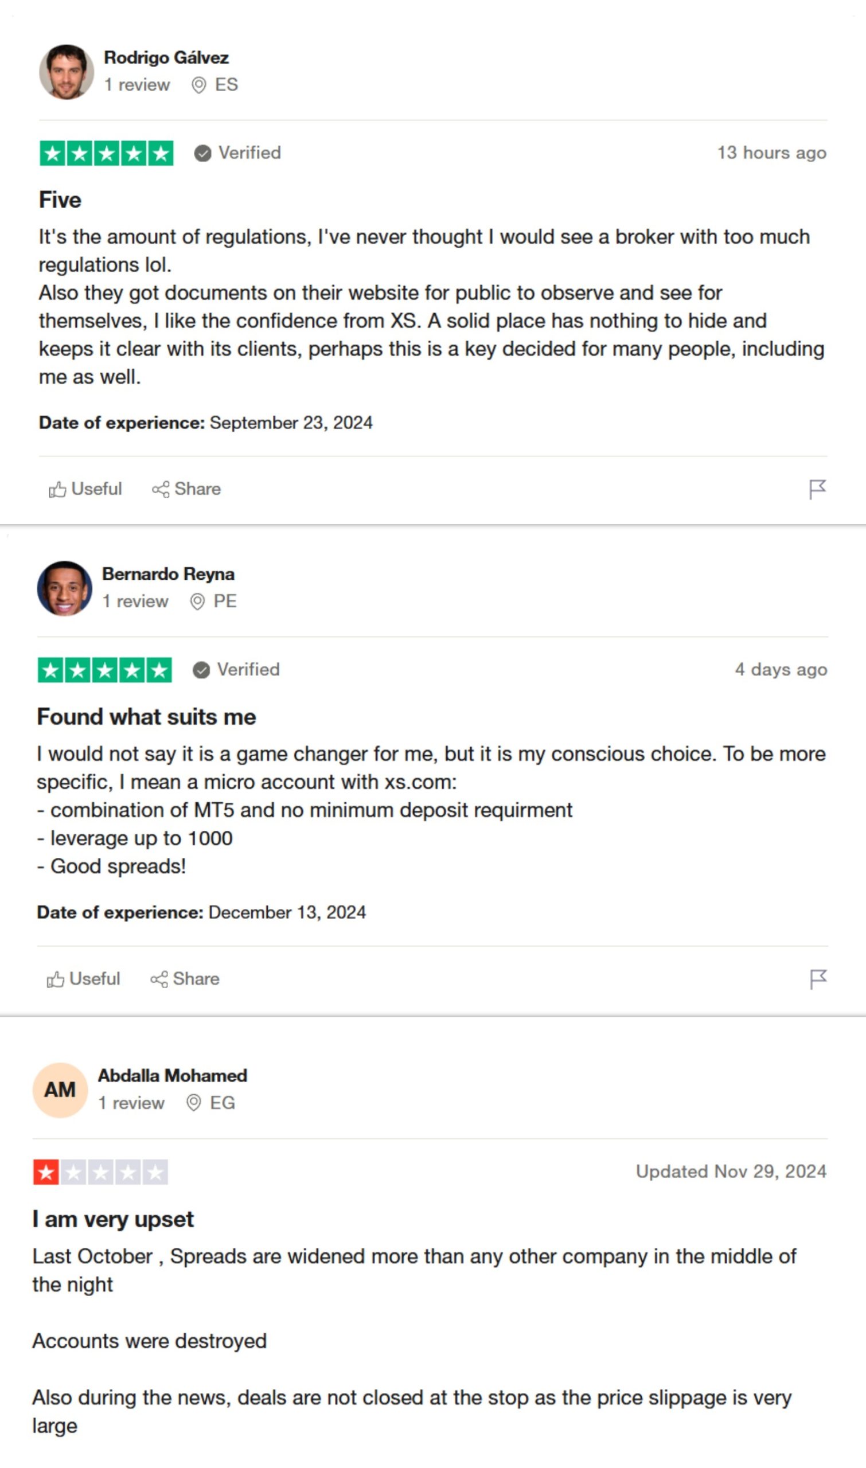Flag Rodrigo Gálvez's review
866x1468 pixels.
click(x=817, y=489)
